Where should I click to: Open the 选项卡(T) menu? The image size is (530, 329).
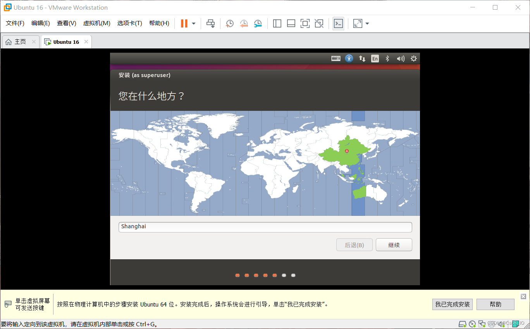pyautogui.click(x=130, y=23)
